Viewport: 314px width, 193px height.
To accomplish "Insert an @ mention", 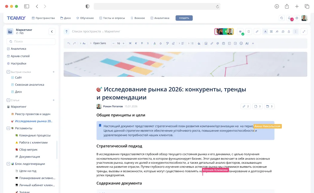I will 217,43.
